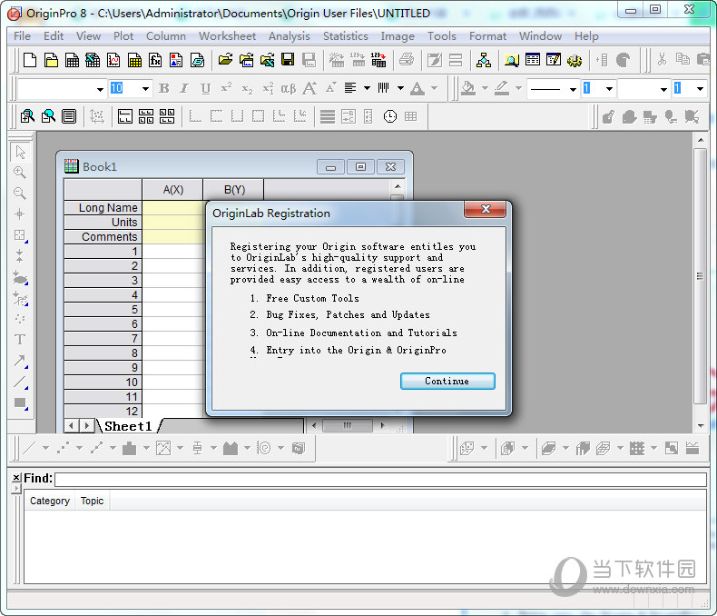Open the font size dropdown showing 10

point(145,89)
